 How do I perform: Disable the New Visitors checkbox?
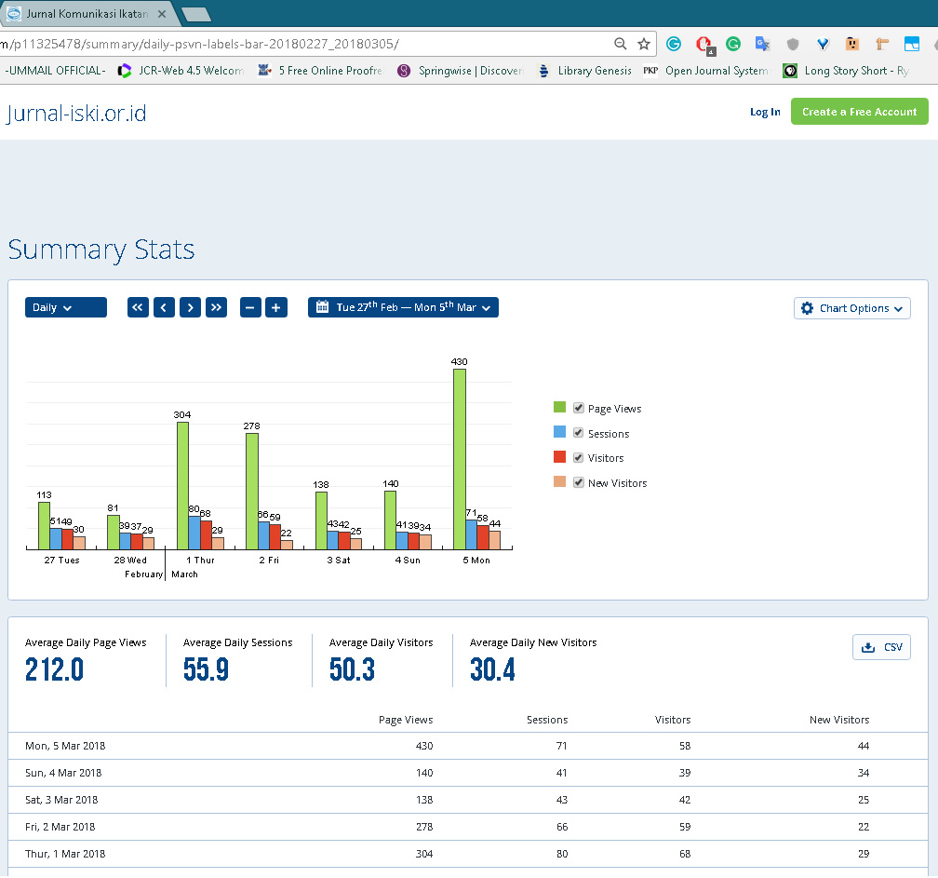[579, 482]
